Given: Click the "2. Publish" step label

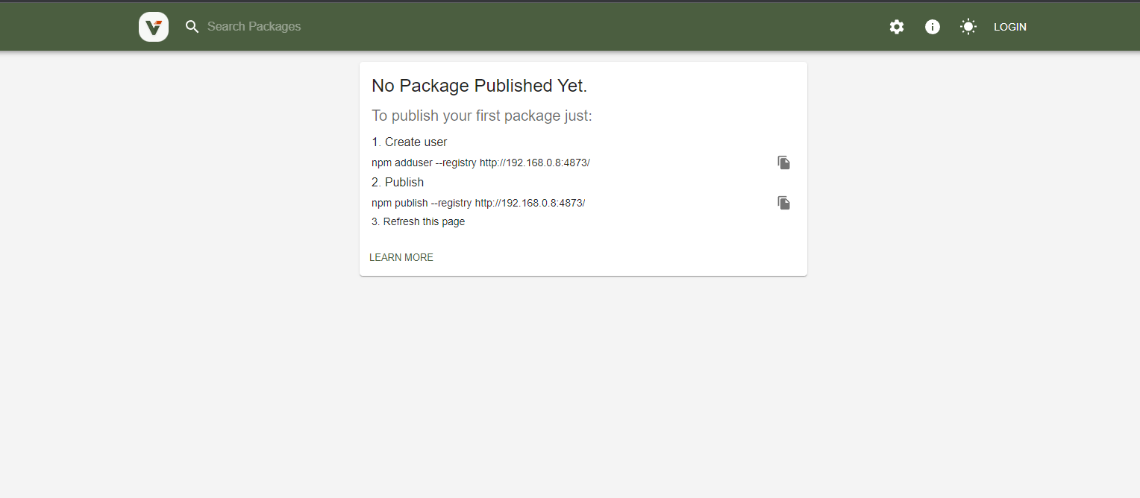Looking at the screenshot, I should 398,182.
